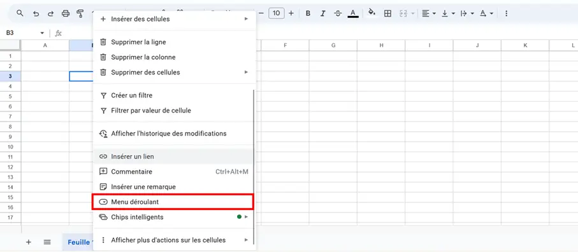Screen dimensions: 578x252
Task: Open the all sheets list icon
Action: 47,242
